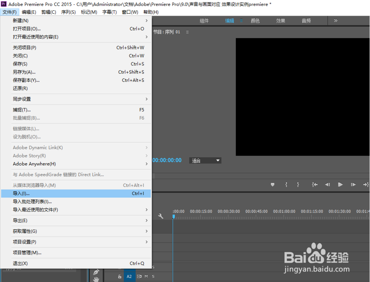Choose 关闭(C) menu item
The height and width of the screenshot is (282, 370).
point(76,56)
